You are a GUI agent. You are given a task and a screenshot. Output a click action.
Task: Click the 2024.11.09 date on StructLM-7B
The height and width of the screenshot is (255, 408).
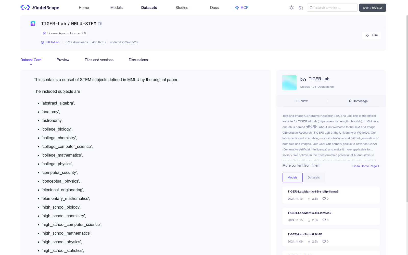coord(295,241)
